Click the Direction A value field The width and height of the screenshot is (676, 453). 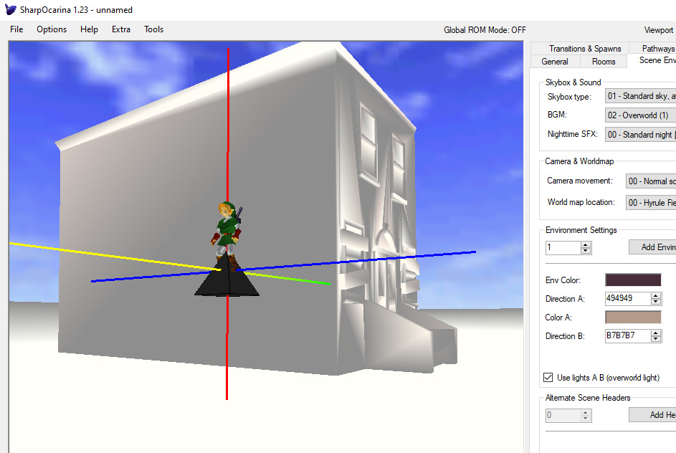pyautogui.click(x=628, y=298)
